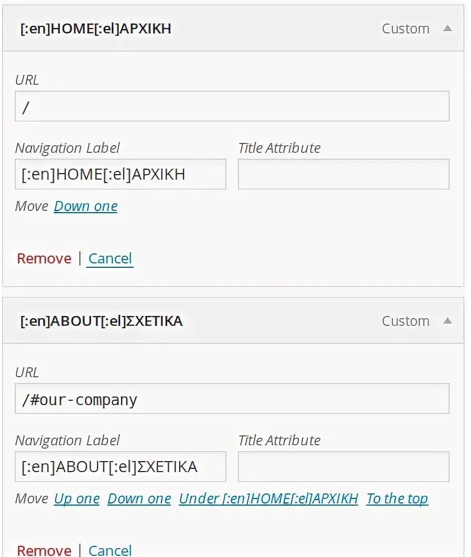Click the HOME item Title Attribute field
This screenshot has height=557, width=471.
click(x=343, y=175)
